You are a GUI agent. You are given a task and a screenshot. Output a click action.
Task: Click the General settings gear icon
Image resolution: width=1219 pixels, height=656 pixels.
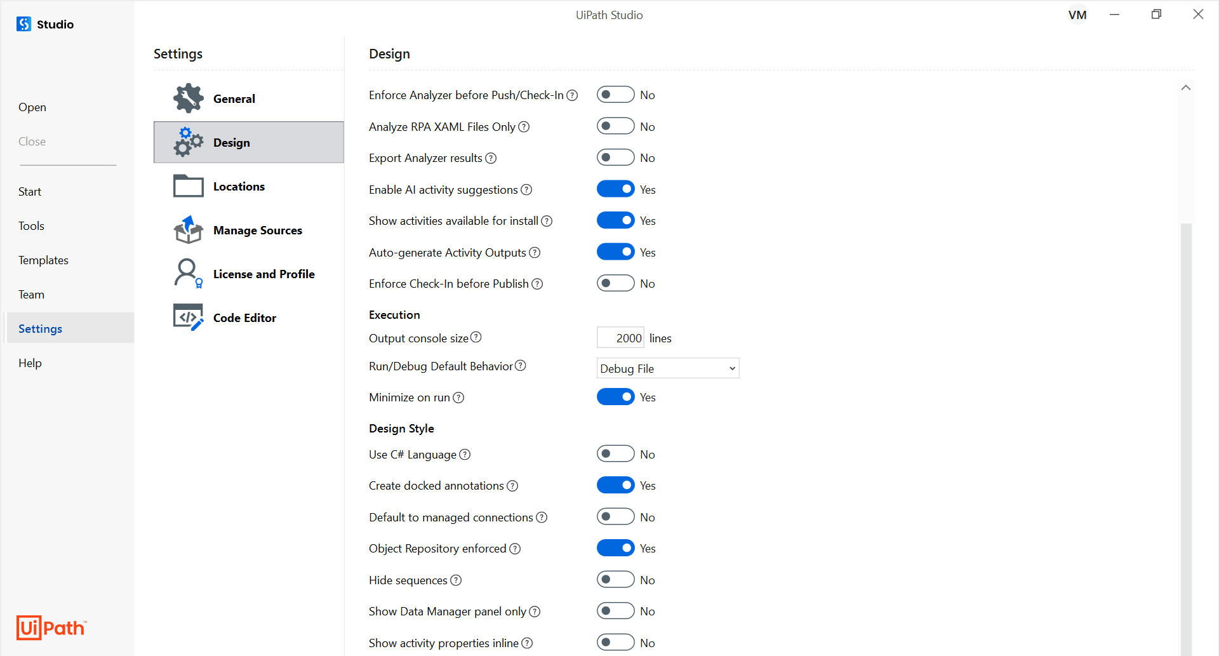[x=189, y=98]
